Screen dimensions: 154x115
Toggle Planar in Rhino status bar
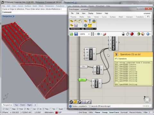pyautogui.click(x=98, y=112)
